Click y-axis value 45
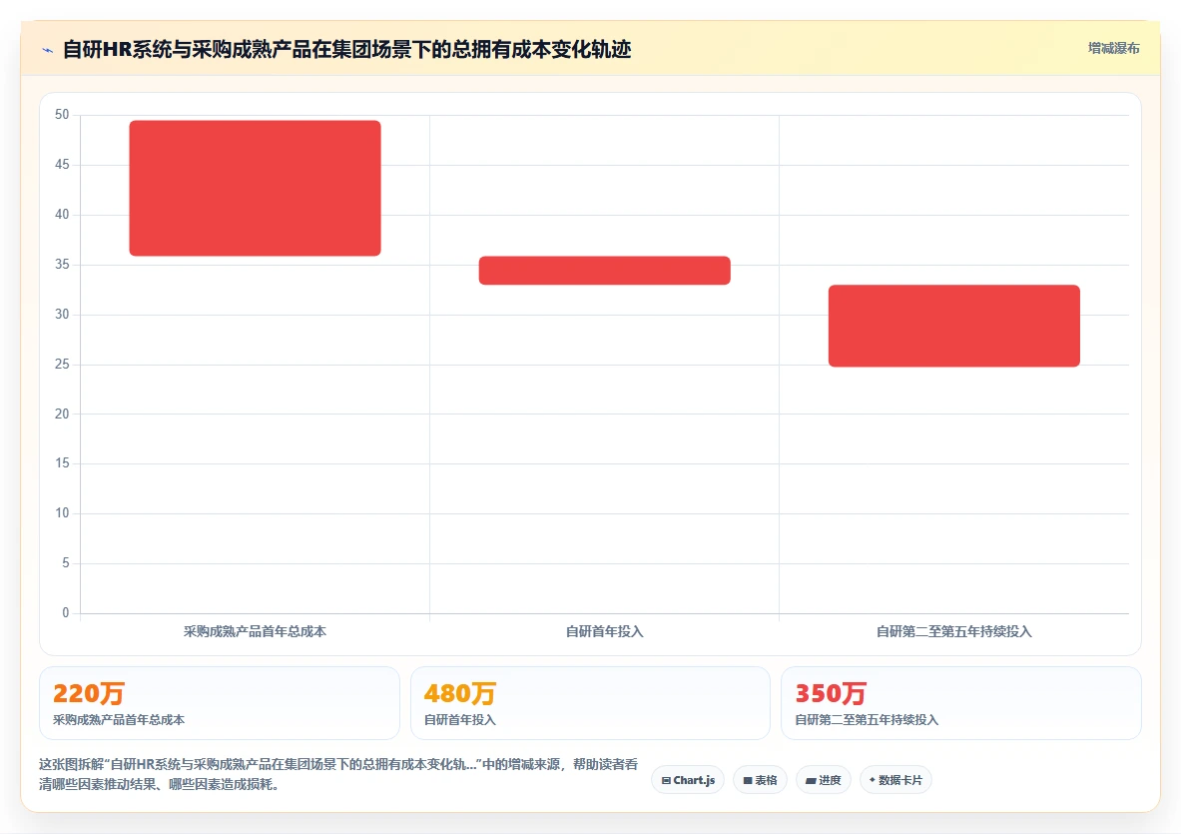1181x834 pixels. tap(62, 164)
